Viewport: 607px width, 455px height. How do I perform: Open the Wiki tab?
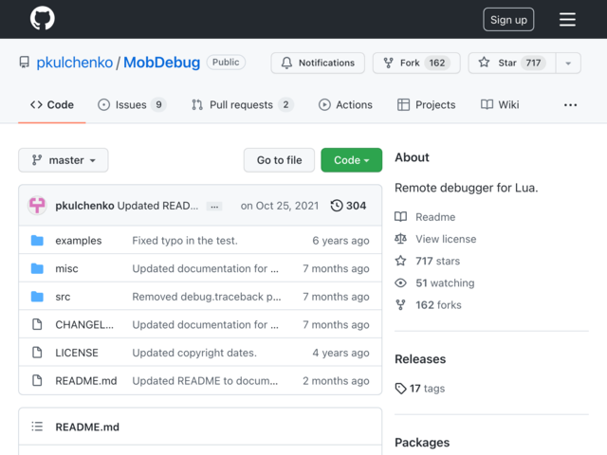click(x=500, y=105)
